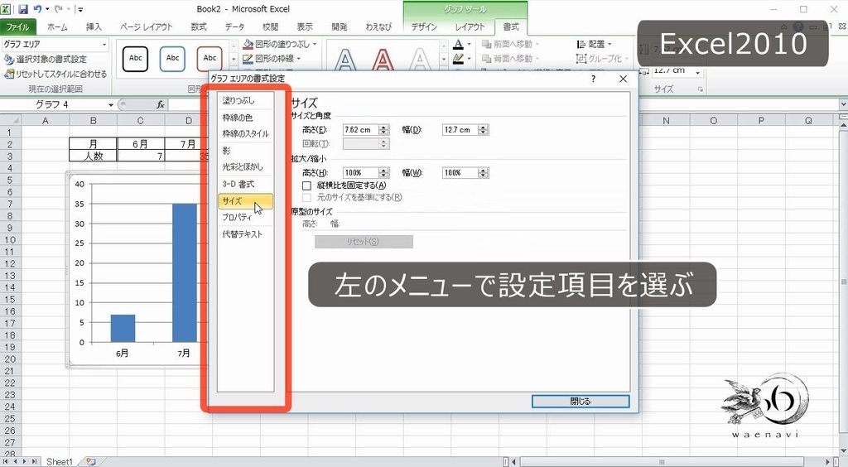Select row 10 header
The image size is (848, 467).
tap(10, 240)
